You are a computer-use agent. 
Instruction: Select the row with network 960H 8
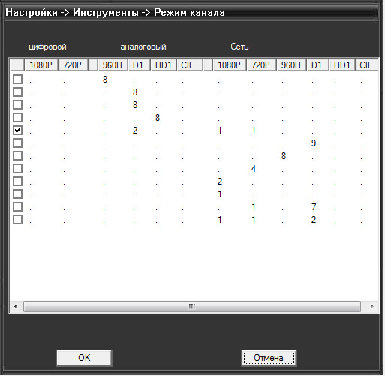click(17, 156)
